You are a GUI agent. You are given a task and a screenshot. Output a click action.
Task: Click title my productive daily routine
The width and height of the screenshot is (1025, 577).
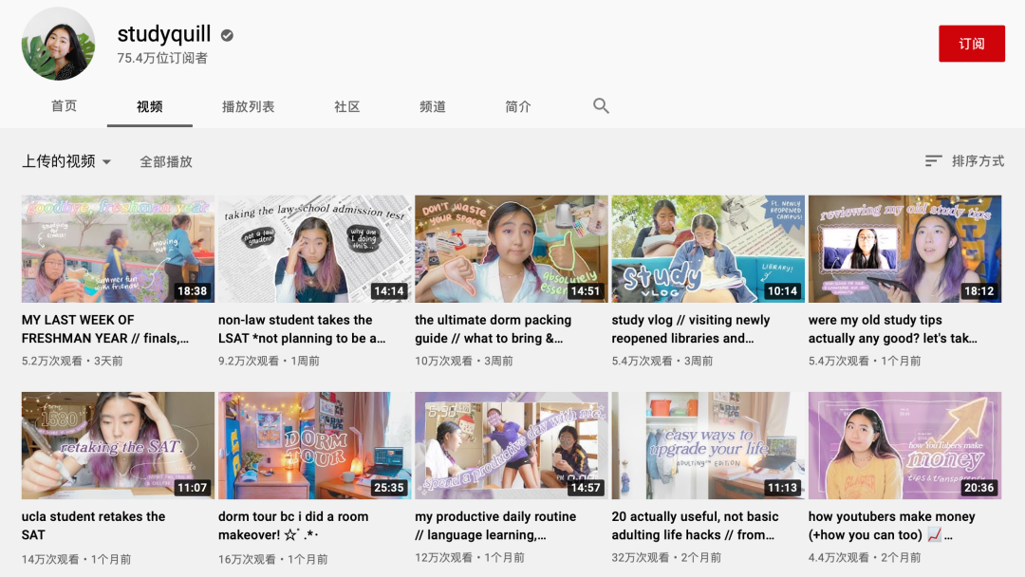[495, 526]
